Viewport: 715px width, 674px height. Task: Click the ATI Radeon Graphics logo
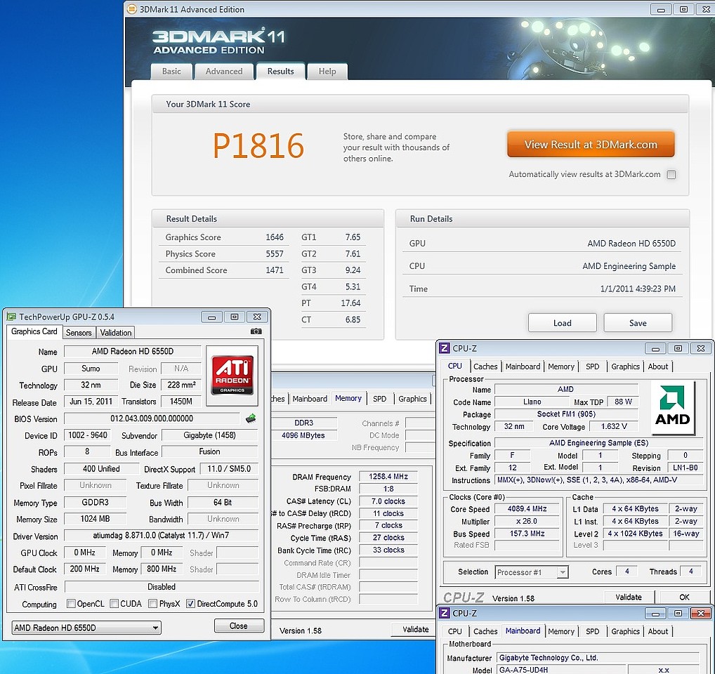[232, 375]
